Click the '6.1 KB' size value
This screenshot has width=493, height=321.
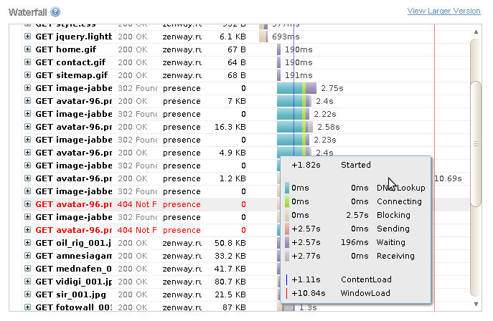pos(233,37)
